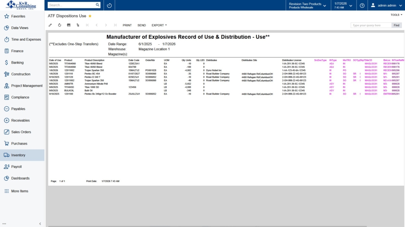Screen dimensions: 405x227
Task: Open the recent history clock icon in the top bar
Action: pos(109,5)
